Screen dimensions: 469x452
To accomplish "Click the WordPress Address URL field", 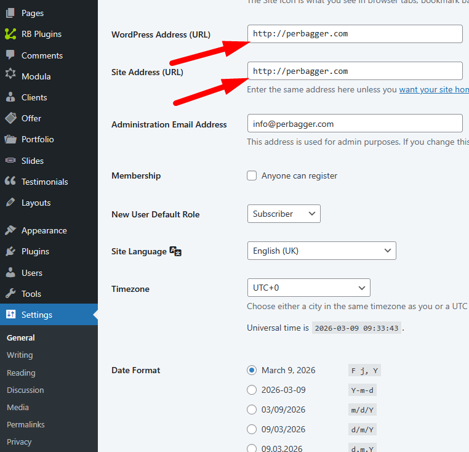I will (355, 34).
